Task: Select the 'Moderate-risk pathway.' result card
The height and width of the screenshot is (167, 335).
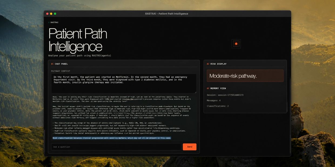Action: (x=245, y=76)
